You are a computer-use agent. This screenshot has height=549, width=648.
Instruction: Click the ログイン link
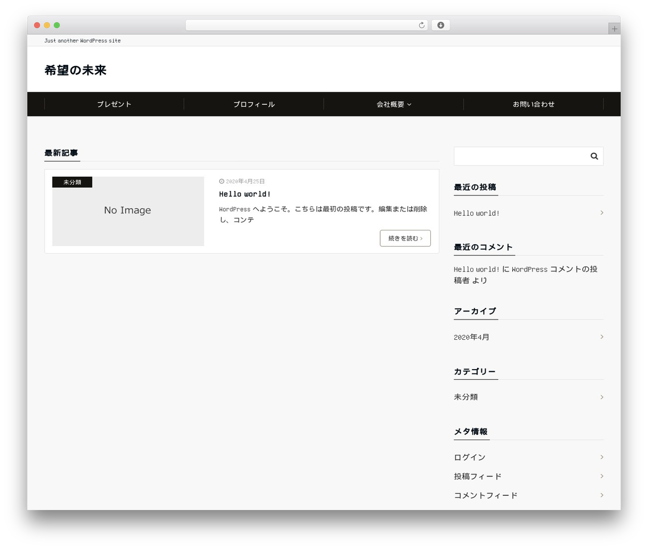click(x=470, y=457)
